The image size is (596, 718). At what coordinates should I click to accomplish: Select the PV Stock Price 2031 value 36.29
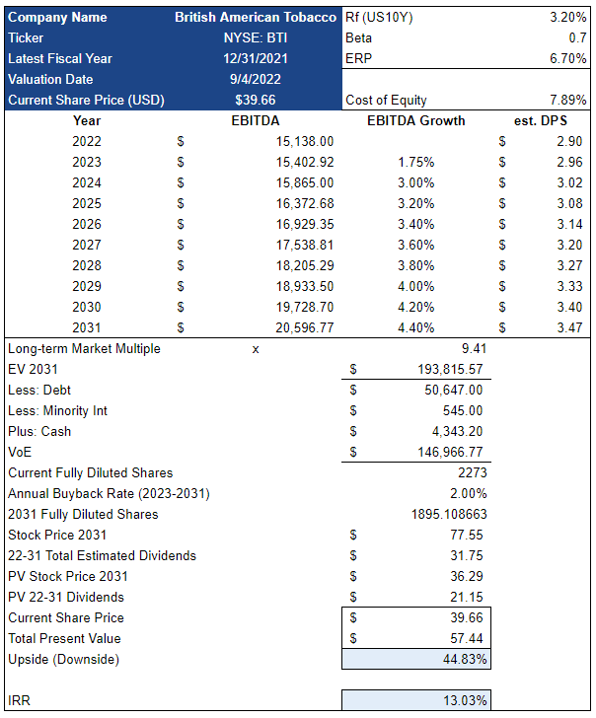(x=467, y=577)
